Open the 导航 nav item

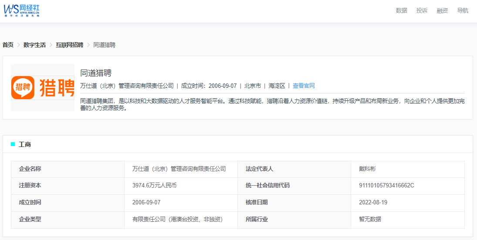point(463,10)
